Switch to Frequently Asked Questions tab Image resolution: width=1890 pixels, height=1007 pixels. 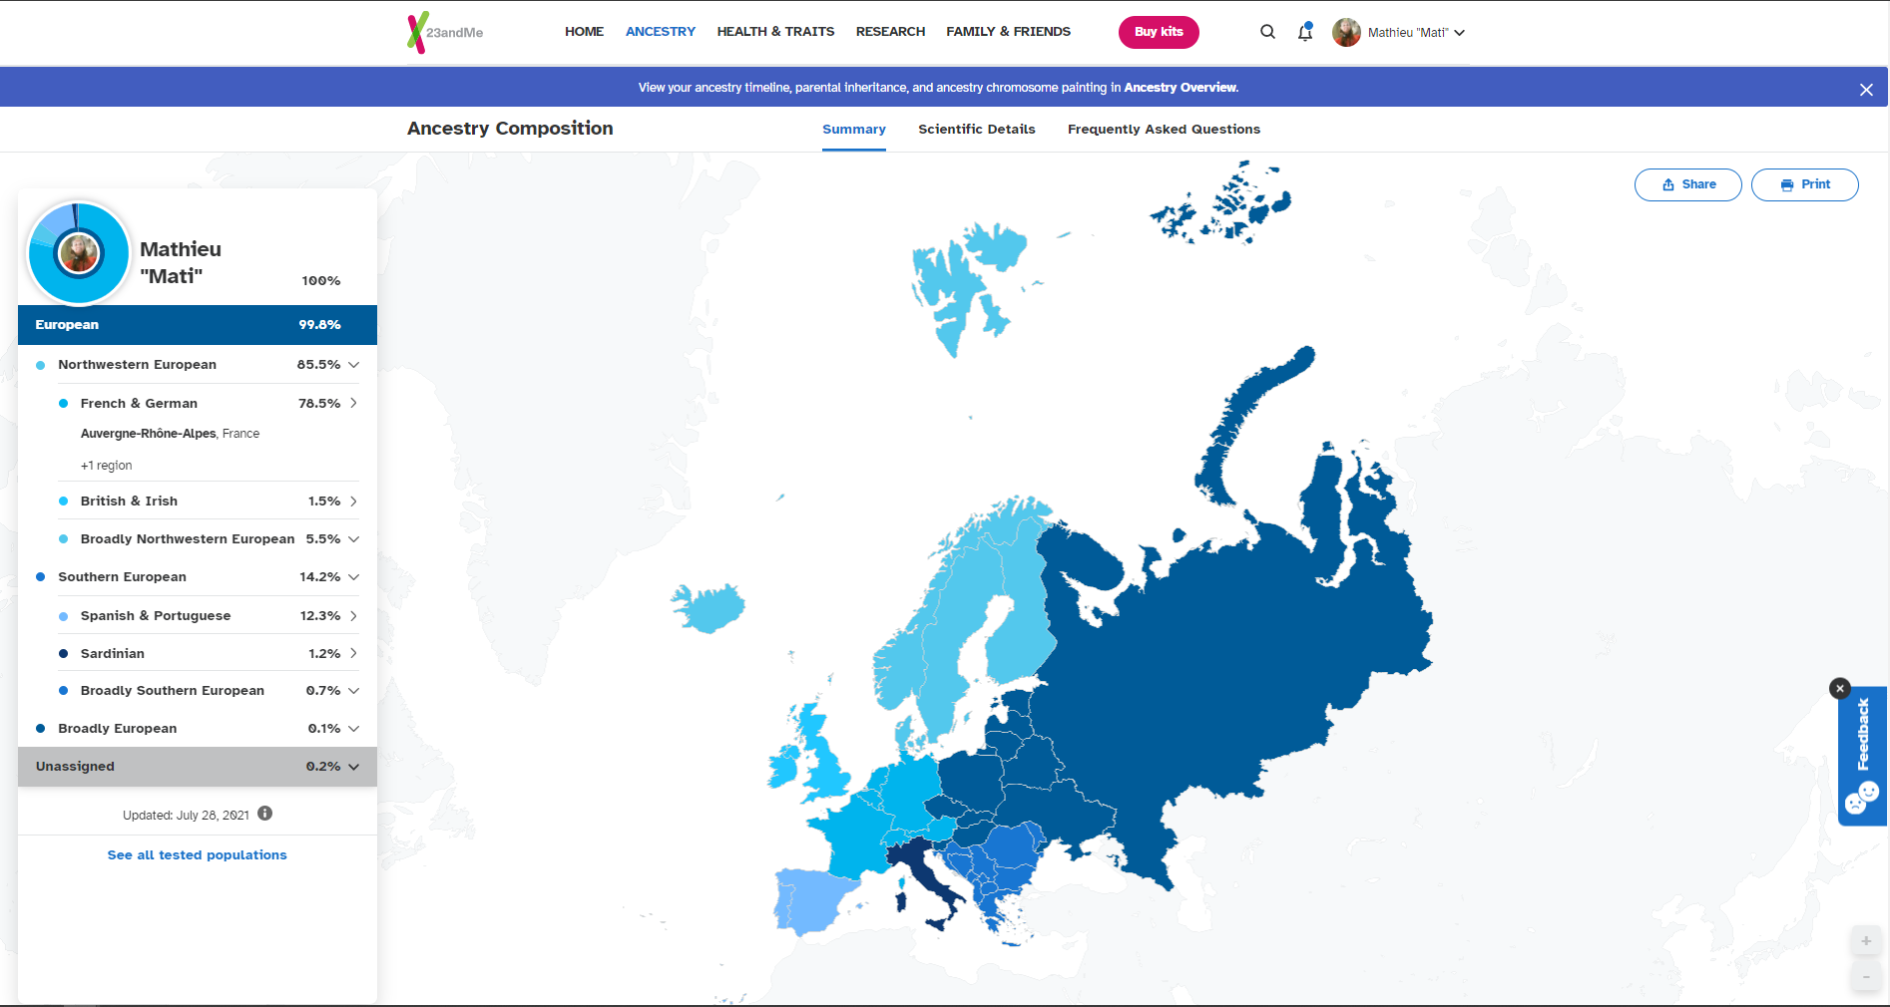1164,130
